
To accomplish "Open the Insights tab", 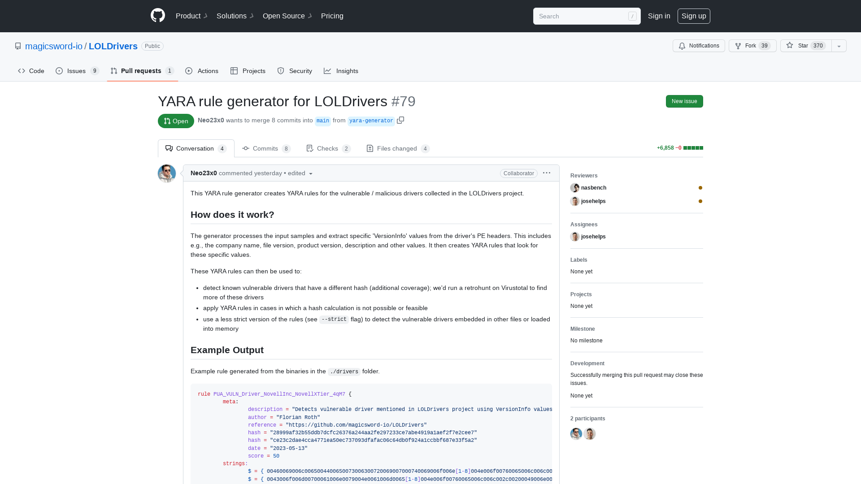I will (x=341, y=71).
